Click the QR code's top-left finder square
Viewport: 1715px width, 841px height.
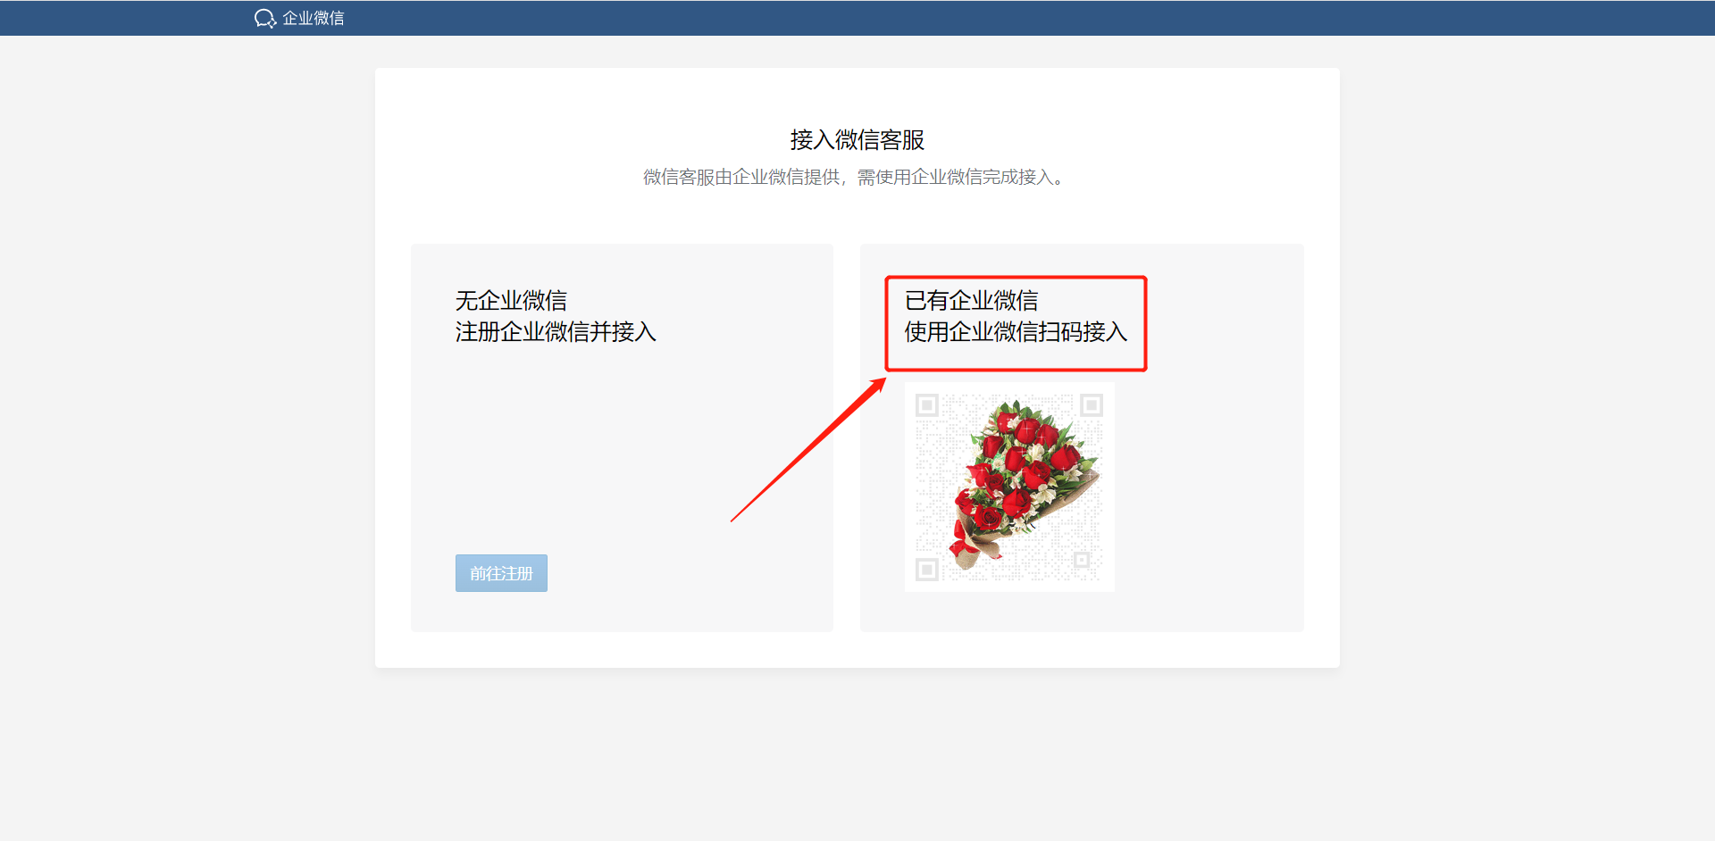tap(927, 405)
